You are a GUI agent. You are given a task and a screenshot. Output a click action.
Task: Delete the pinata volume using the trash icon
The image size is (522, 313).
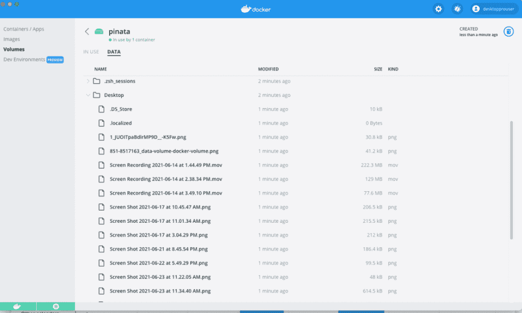(x=508, y=31)
